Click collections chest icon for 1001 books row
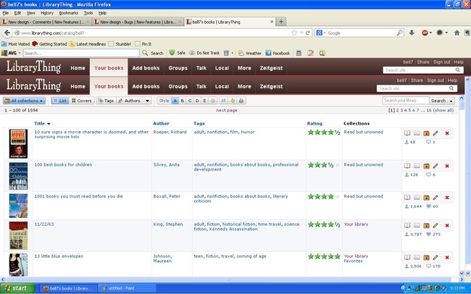Image resolution: width=471 pixels, height=294 pixels. pyautogui.click(x=426, y=197)
